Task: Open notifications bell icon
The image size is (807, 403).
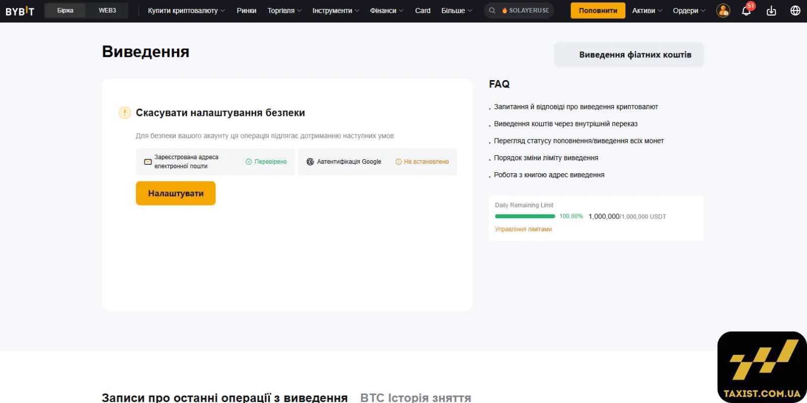Action: click(746, 11)
